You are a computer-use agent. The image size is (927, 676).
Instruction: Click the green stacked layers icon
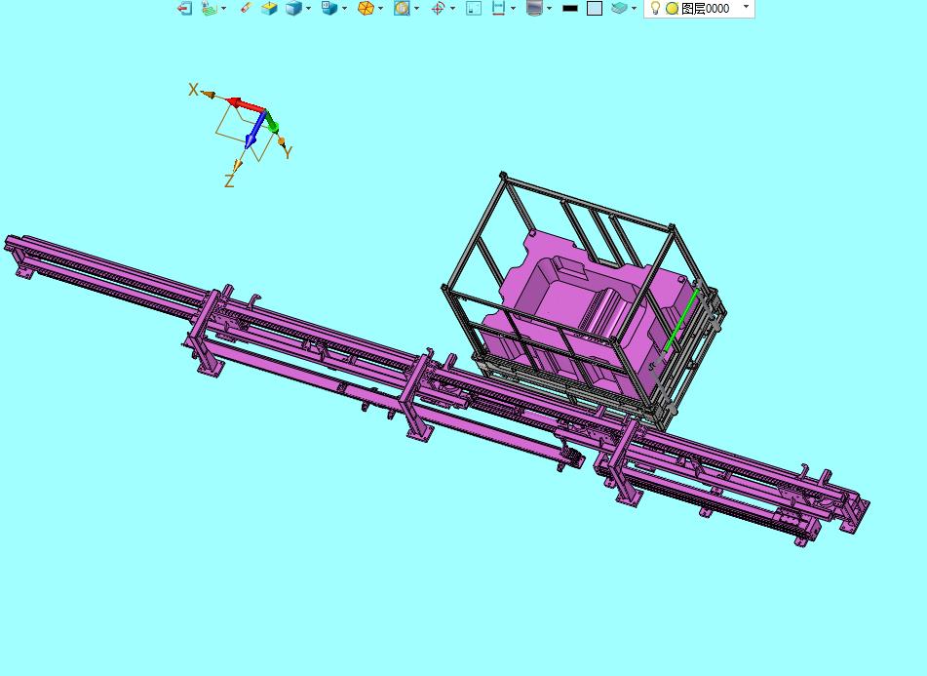(619, 8)
